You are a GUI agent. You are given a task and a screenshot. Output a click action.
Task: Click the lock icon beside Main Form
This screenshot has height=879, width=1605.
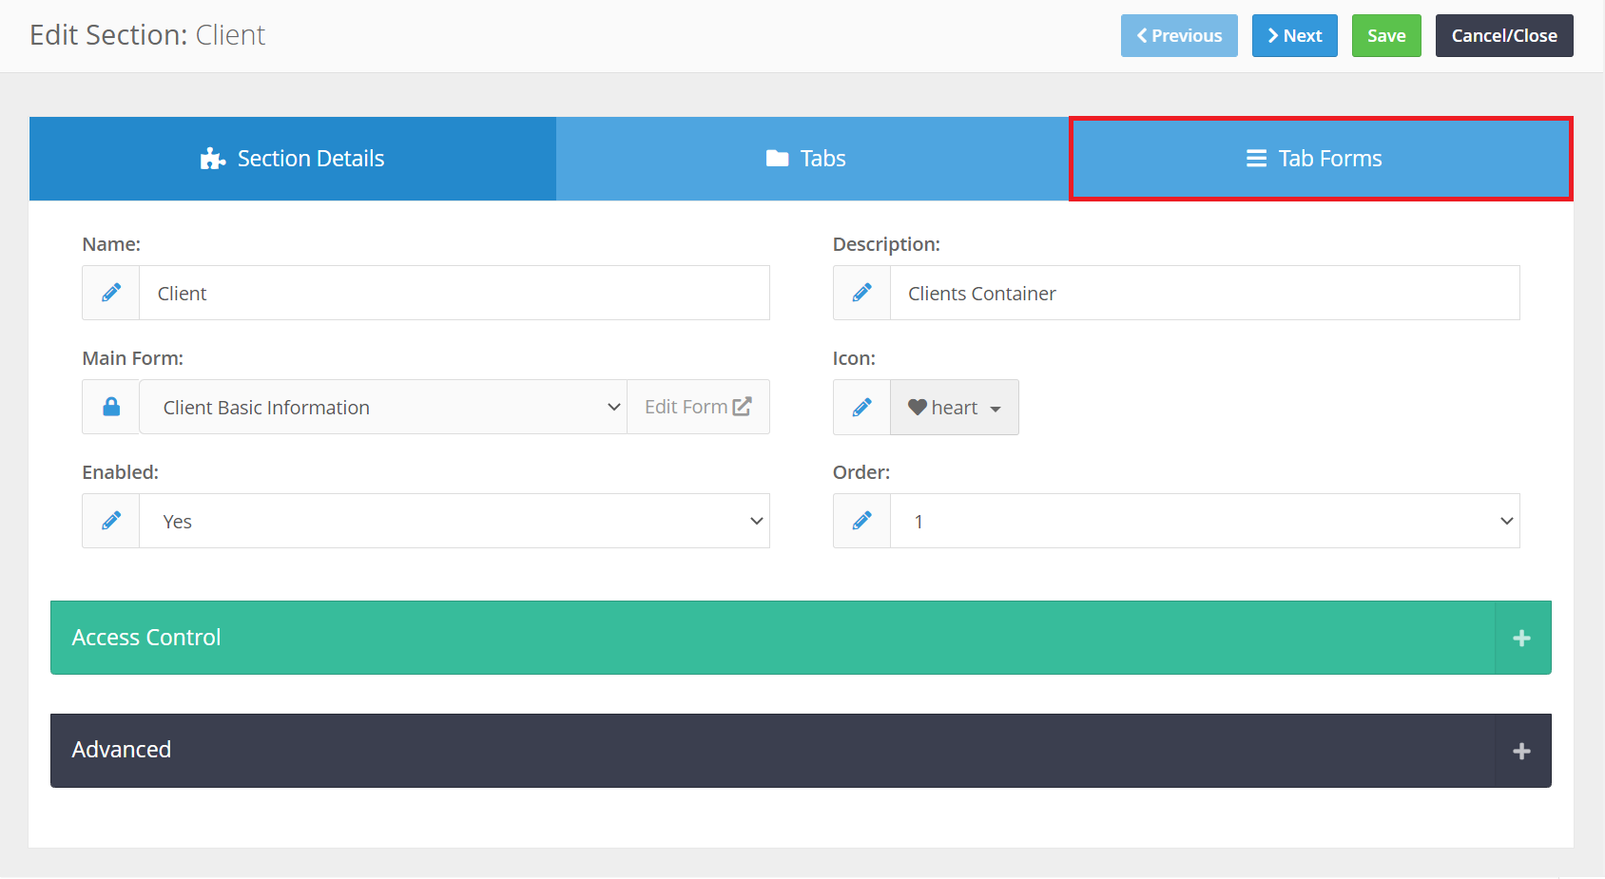[x=111, y=407]
